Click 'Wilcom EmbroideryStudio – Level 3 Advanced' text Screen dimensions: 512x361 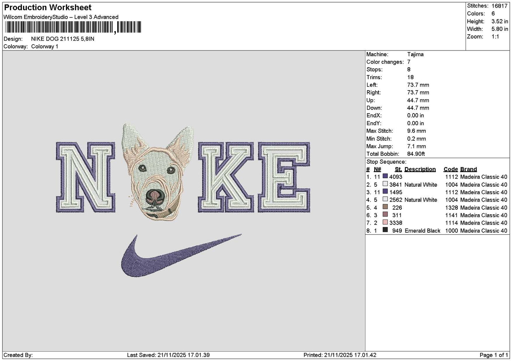[61, 17]
